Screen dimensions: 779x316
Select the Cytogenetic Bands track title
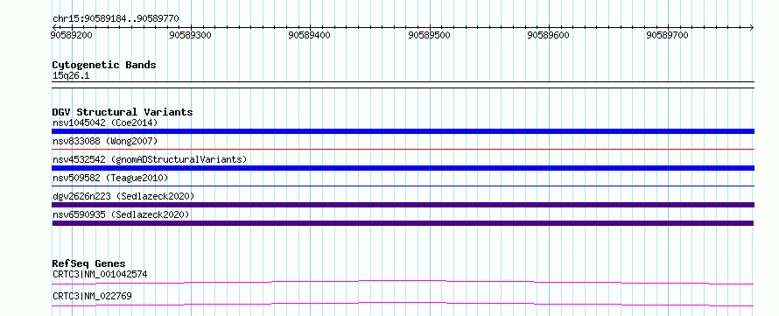(x=104, y=65)
